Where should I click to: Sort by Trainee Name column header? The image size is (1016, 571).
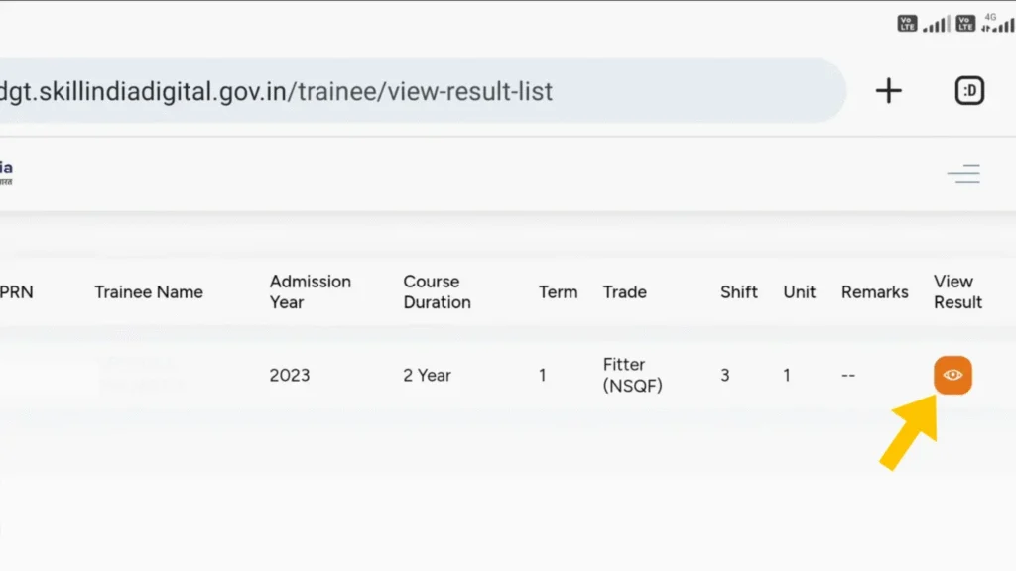149,291
